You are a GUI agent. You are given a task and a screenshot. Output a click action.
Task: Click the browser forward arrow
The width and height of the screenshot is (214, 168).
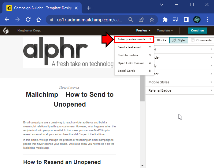17,20
